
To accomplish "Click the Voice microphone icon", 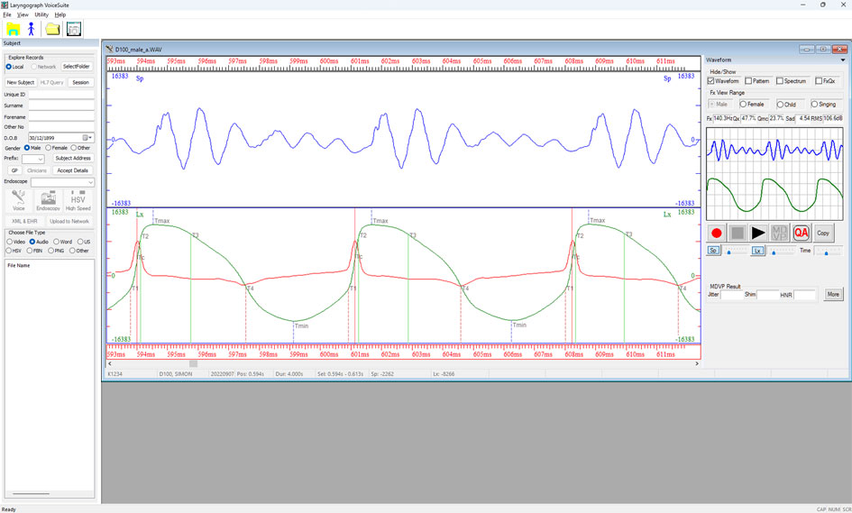I will (x=18, y=200).
